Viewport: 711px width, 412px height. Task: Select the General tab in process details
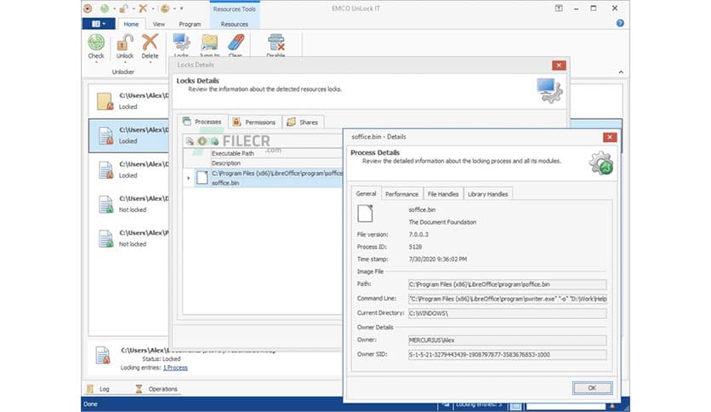(x=366, y=193)
